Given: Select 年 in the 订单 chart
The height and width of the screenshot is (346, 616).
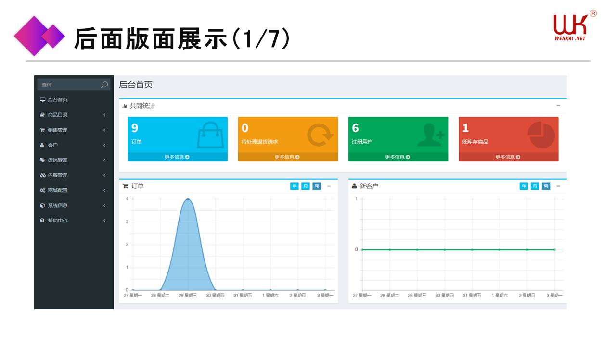Looking at the screenshot, I should 295,186.
